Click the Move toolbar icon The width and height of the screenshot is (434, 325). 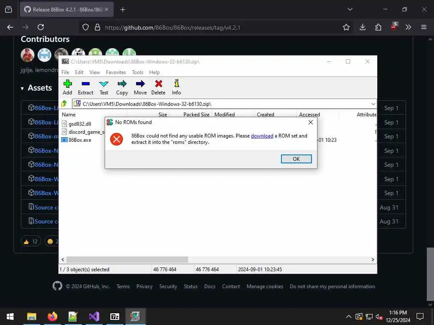point(140,87)
